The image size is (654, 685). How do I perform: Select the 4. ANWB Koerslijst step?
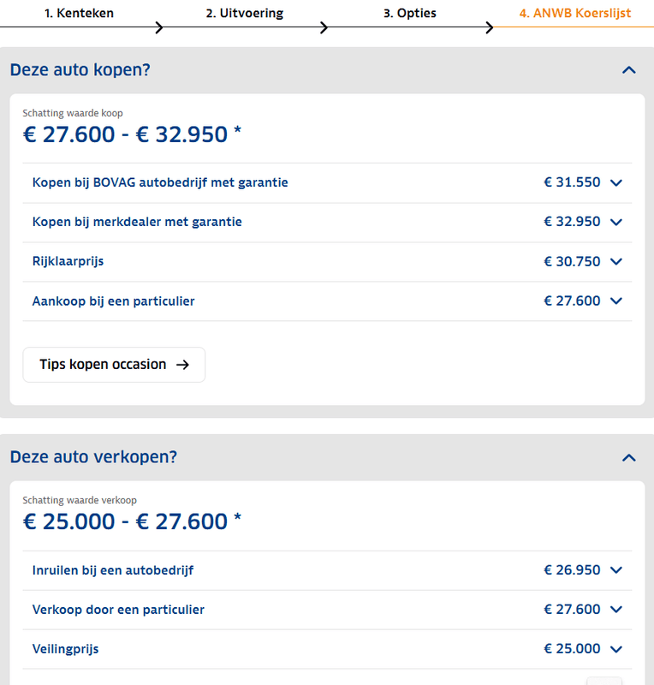click(x=574, y=14)
